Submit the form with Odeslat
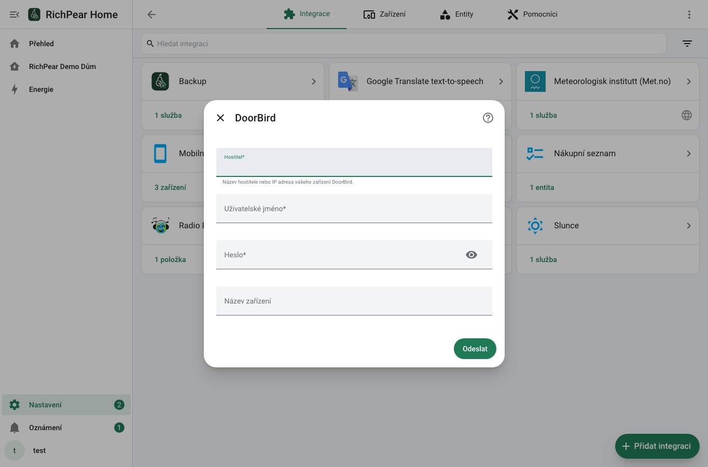Viewport: 708px width, 467px height. point(475,349)
